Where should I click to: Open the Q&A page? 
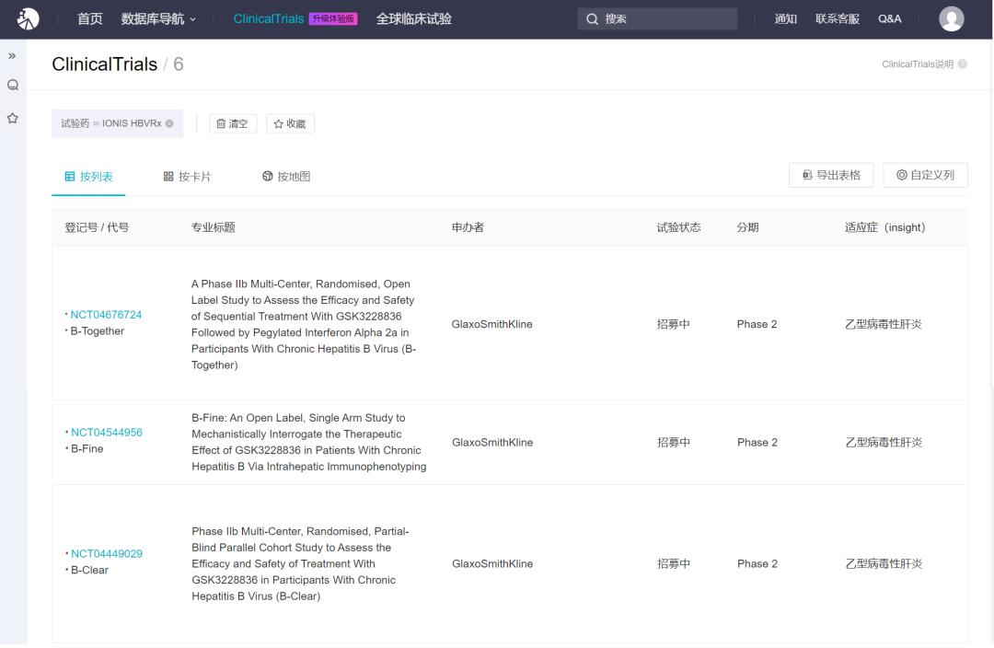pos(889,19)
